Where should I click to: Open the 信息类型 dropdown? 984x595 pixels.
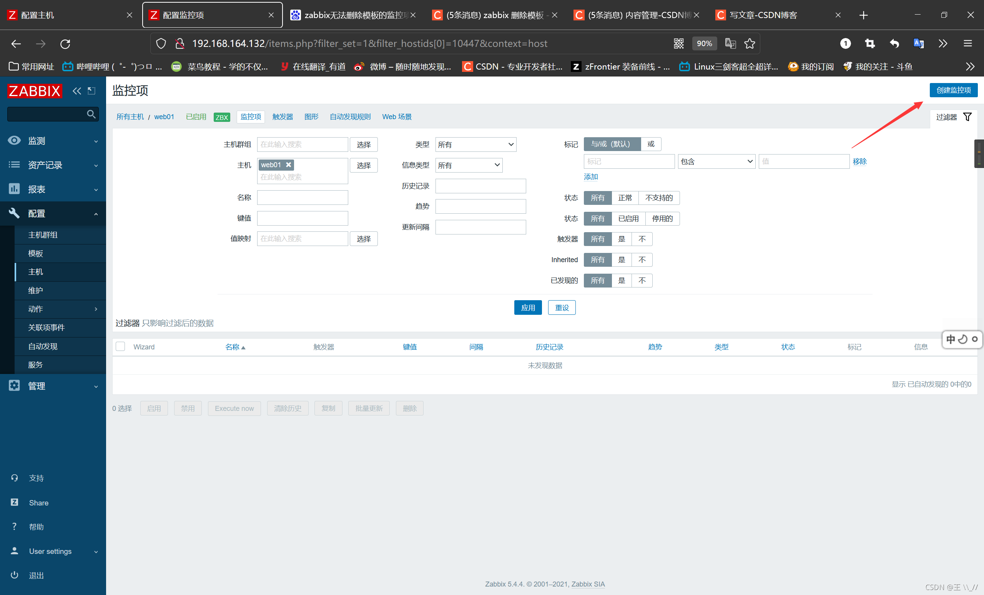[x=469, y=165]
